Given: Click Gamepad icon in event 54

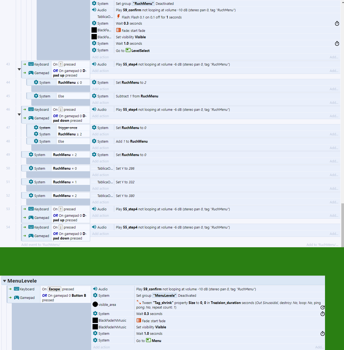Looking at the screenshot, I should point(31,236).
